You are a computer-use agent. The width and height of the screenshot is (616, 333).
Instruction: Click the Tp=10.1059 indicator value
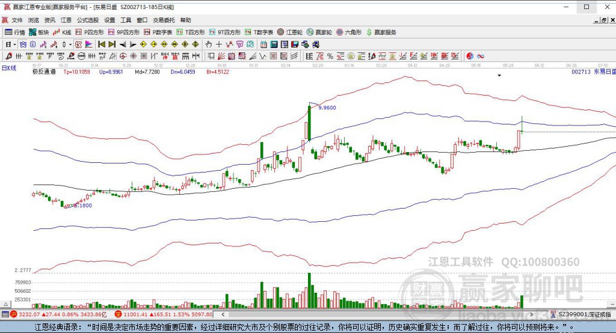coord(76,72)
